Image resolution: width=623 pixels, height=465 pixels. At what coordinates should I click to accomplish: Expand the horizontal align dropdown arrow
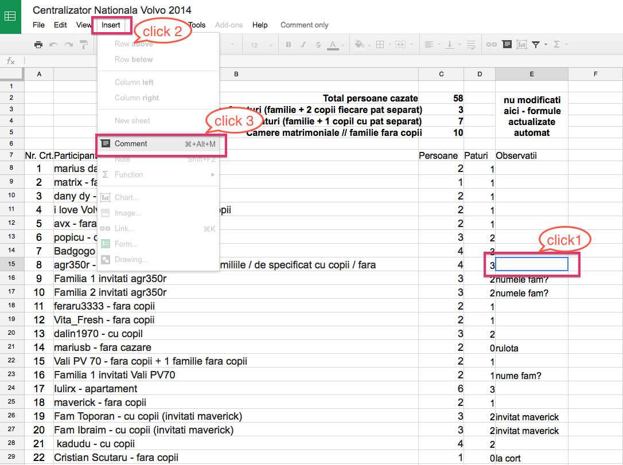tap(439, 45)
